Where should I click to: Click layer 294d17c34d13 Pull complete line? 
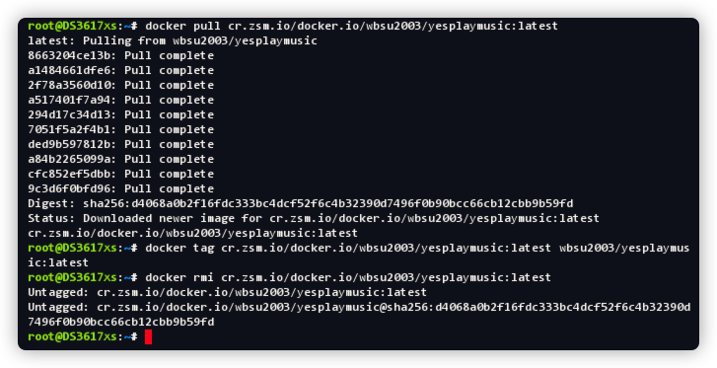coord(120,114)
